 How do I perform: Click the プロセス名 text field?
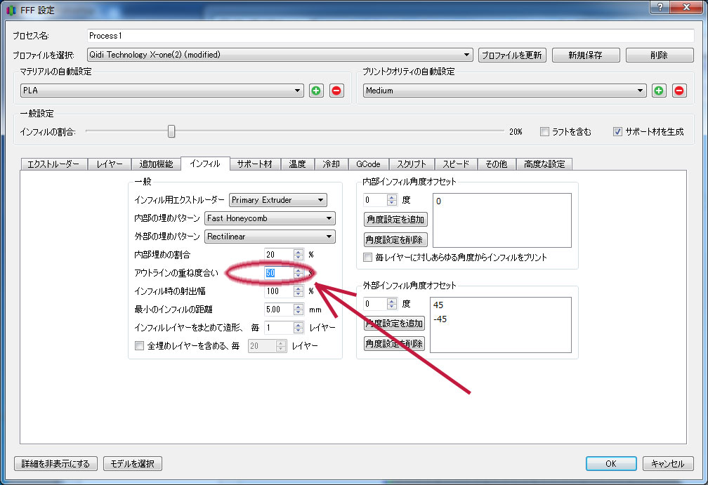pyautogui.click(x=388, y=35)
